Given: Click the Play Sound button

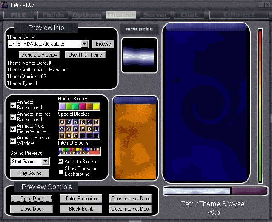Looking at the screenshot, I should pos(30,173).
